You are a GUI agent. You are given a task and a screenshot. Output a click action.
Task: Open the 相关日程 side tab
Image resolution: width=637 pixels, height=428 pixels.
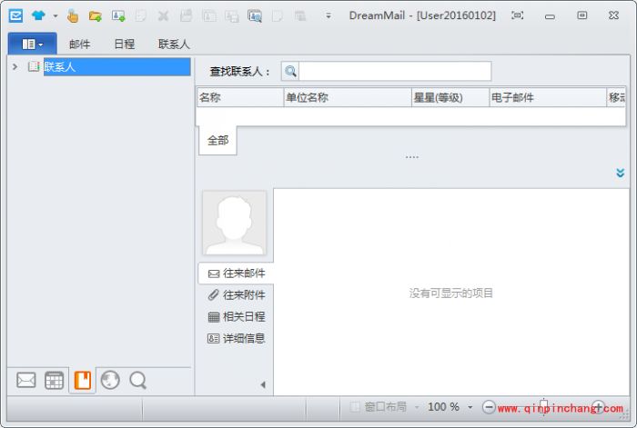[x=236, y=316]
